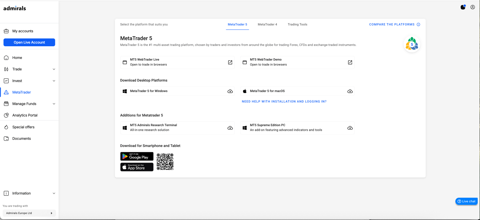This screenshot has height=220, width=480.
Task: Click the Special offers flame icon
Action: click(x=6, y=127)
